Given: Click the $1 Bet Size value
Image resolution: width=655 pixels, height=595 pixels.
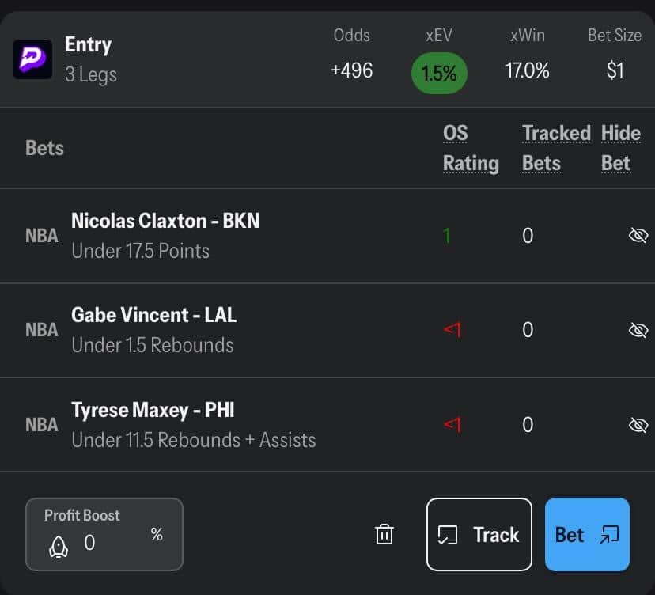Looking at the screenshot, I should pos(615,70).
